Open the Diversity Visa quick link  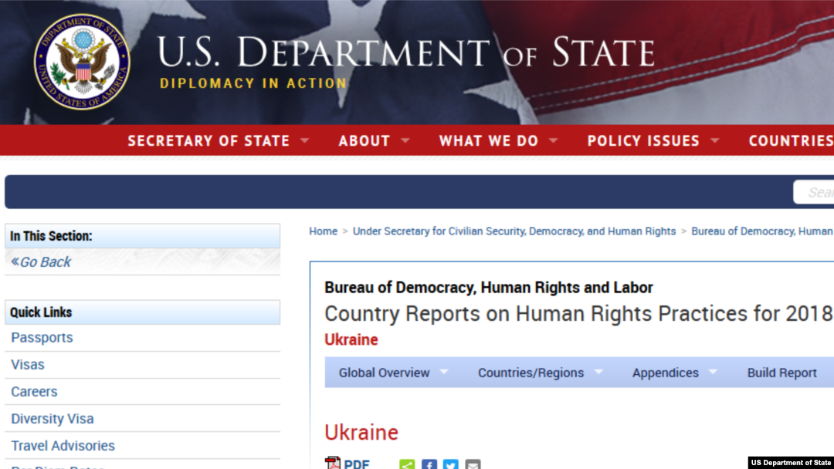53,419
